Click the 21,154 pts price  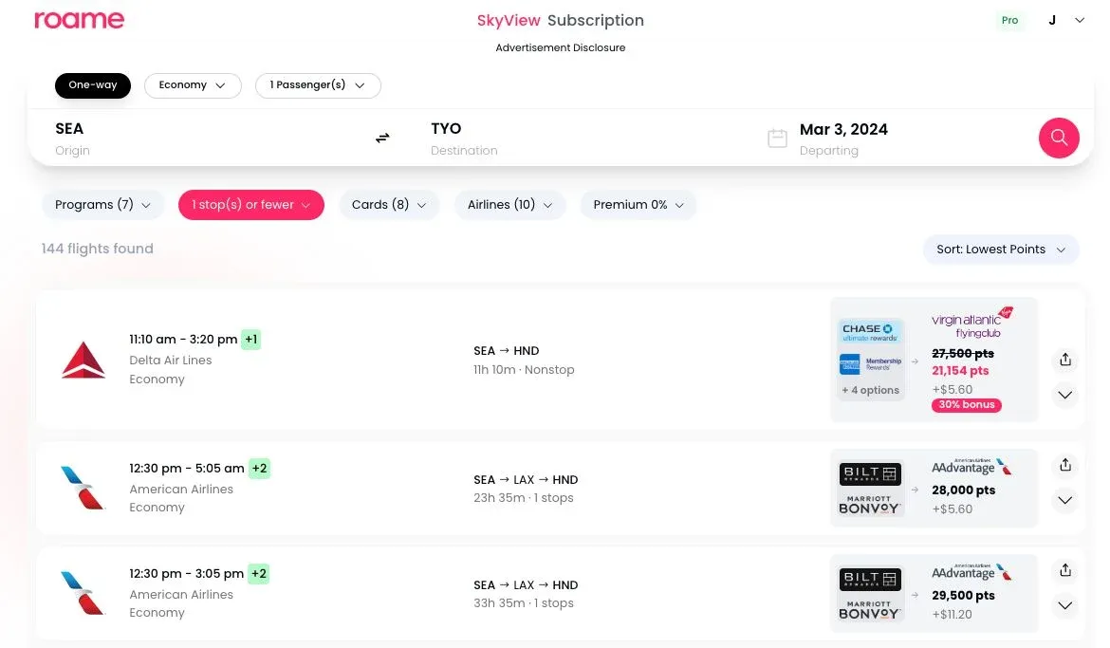click(x=960, y=371)
